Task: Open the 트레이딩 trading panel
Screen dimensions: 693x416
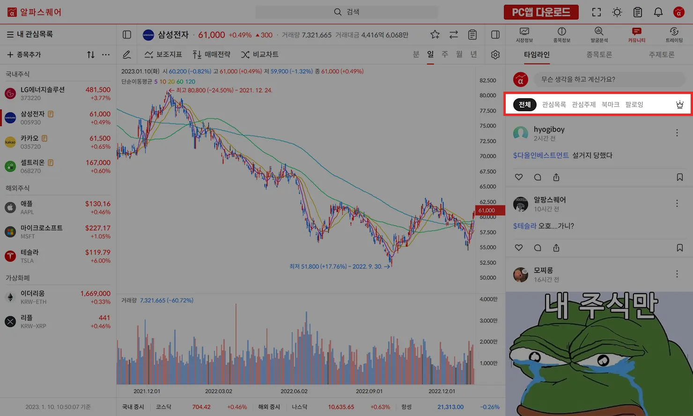Action: tap(674, 35)
